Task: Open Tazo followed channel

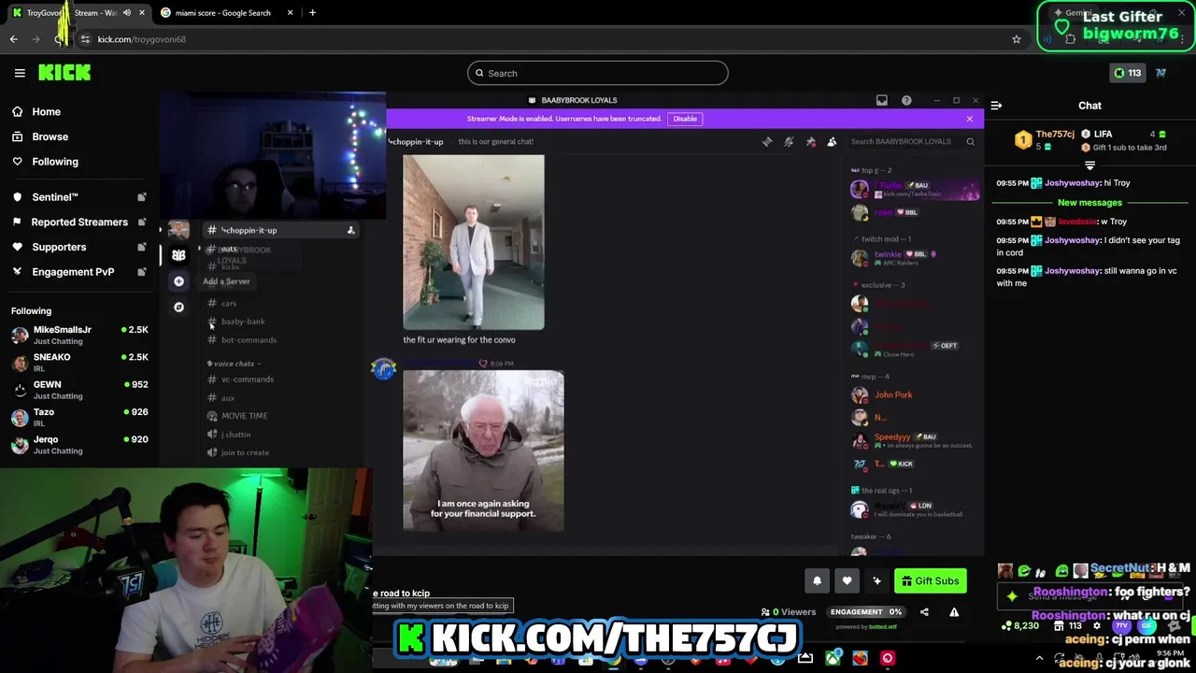Action: pyautogui.click(x=79, y=417)
